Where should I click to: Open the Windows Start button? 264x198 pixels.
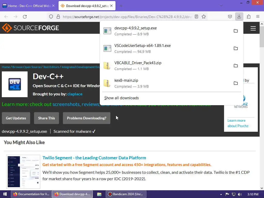(x=5, y=194)
